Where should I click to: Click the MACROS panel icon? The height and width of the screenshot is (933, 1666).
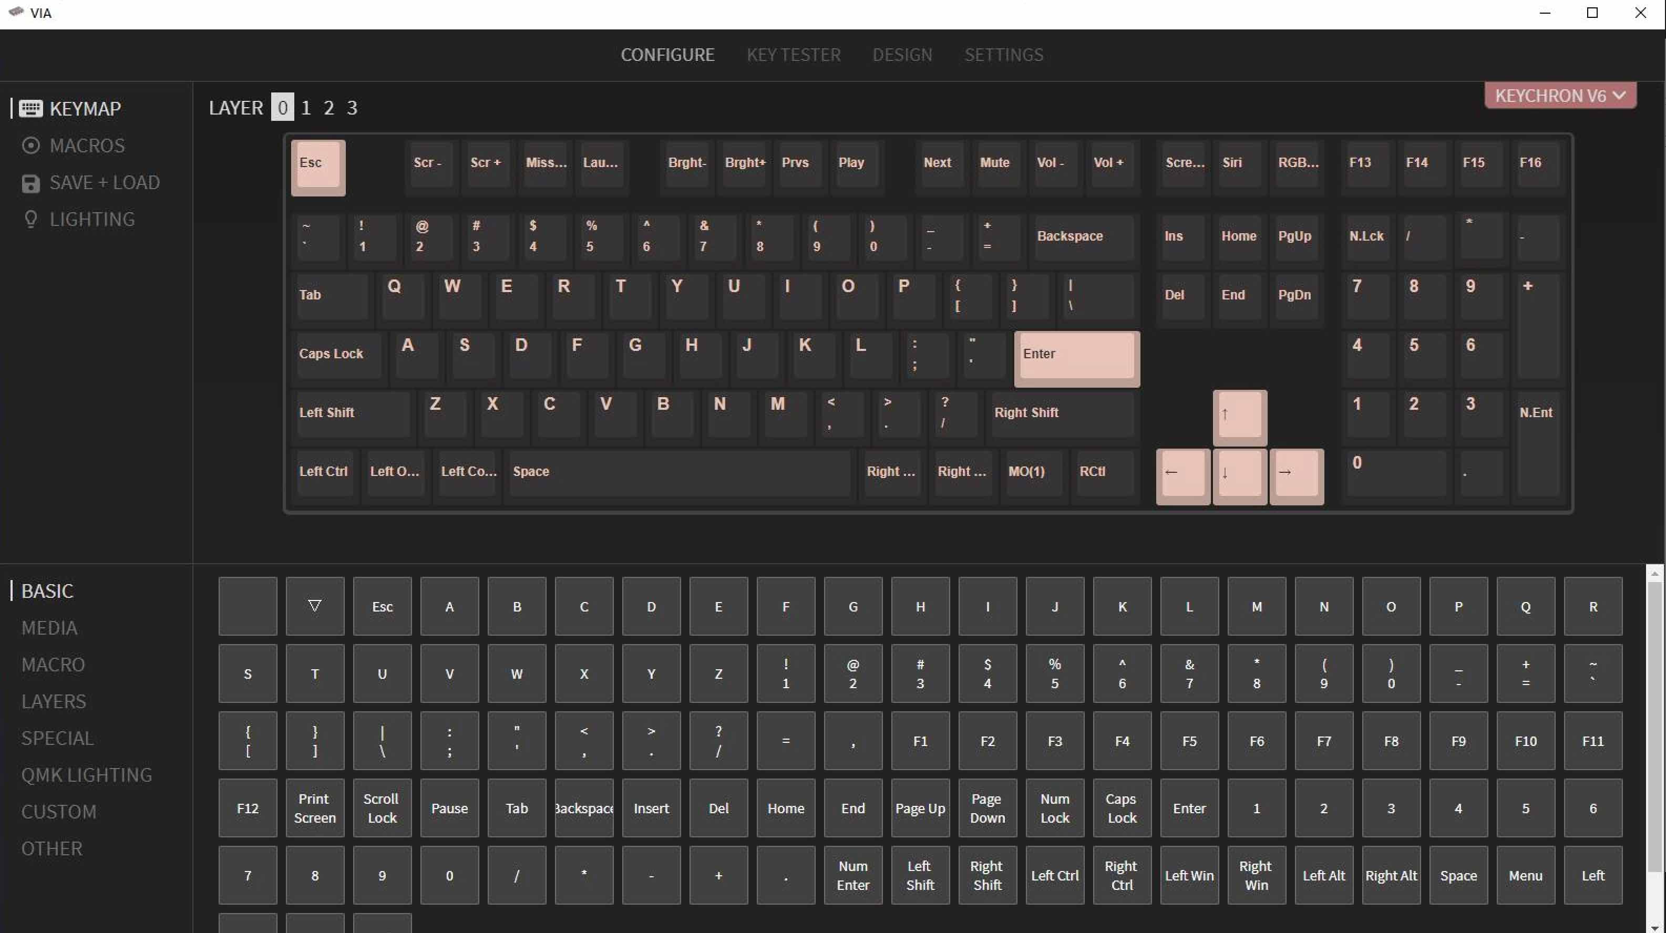click(32, 145)
